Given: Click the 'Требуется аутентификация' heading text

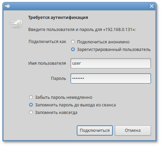Looking at the screenshot, I should (58, 18).
